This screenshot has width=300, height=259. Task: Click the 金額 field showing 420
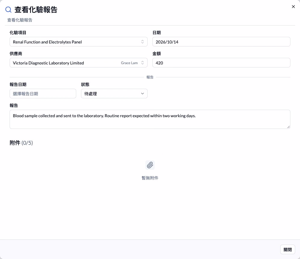(x=221, y=63)
